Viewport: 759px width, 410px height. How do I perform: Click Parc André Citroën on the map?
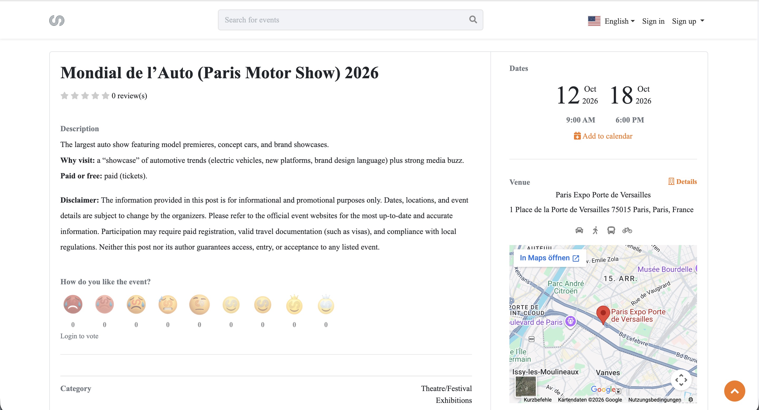point(565,287)
